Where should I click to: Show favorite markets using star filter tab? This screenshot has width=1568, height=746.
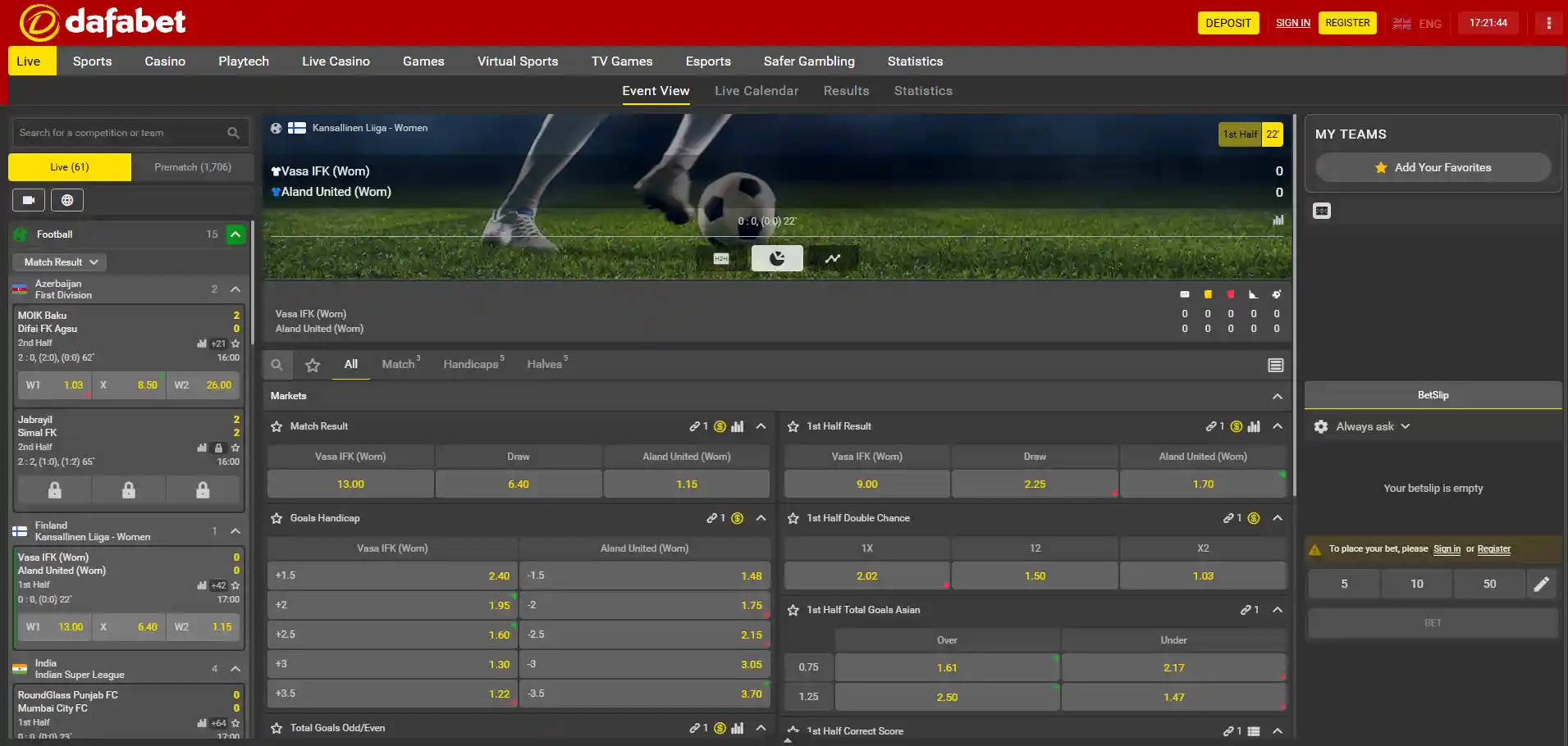[x=313, y=365]
